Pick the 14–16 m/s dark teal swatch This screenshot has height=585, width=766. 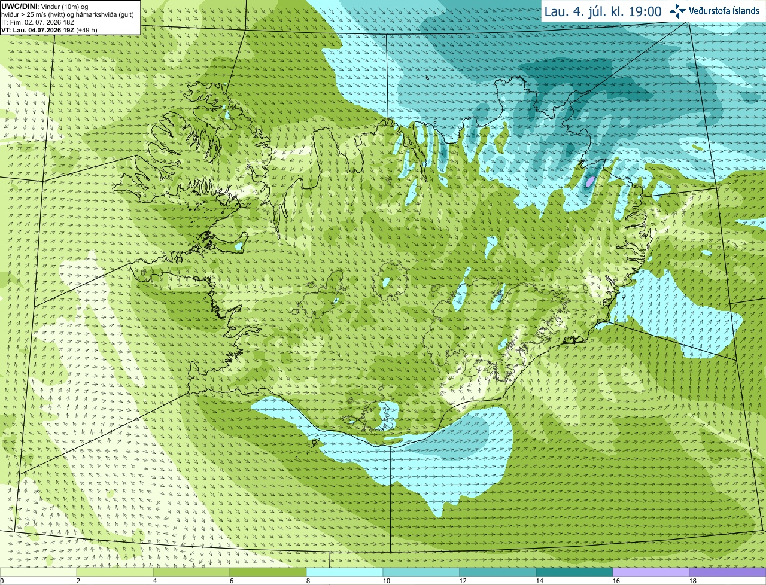tap(574, 572)
